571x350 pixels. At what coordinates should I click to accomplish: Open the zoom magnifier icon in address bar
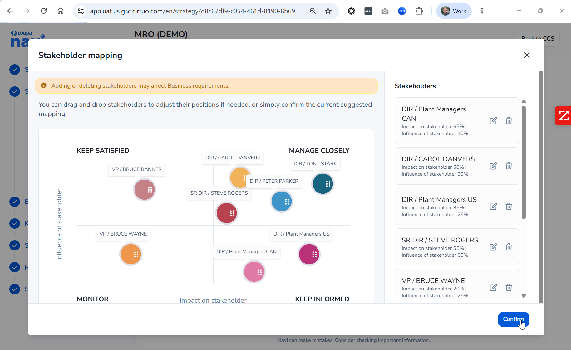click(x=313, y=11)
